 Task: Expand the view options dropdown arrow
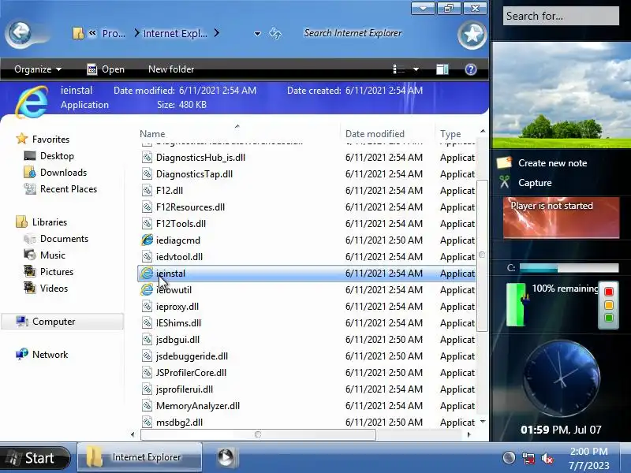tap(416, 69)
